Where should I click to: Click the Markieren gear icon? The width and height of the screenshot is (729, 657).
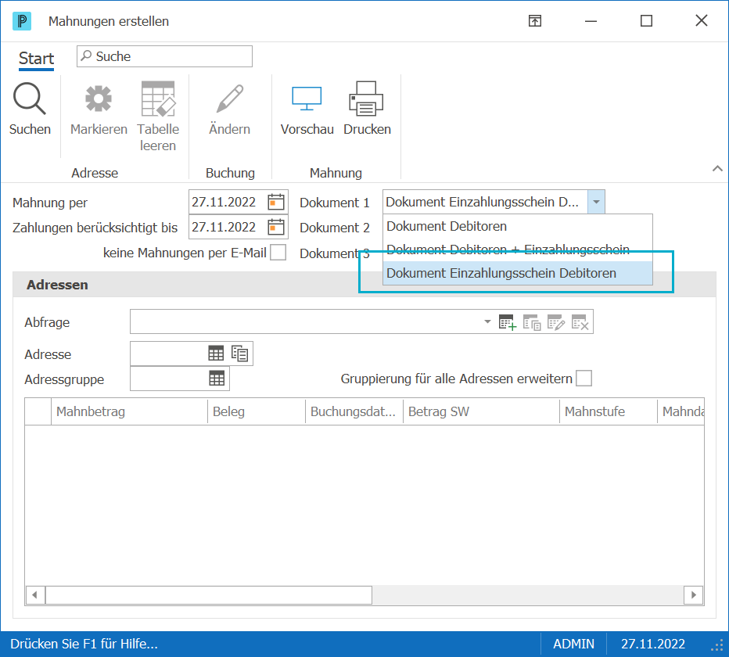click(99, 99)
